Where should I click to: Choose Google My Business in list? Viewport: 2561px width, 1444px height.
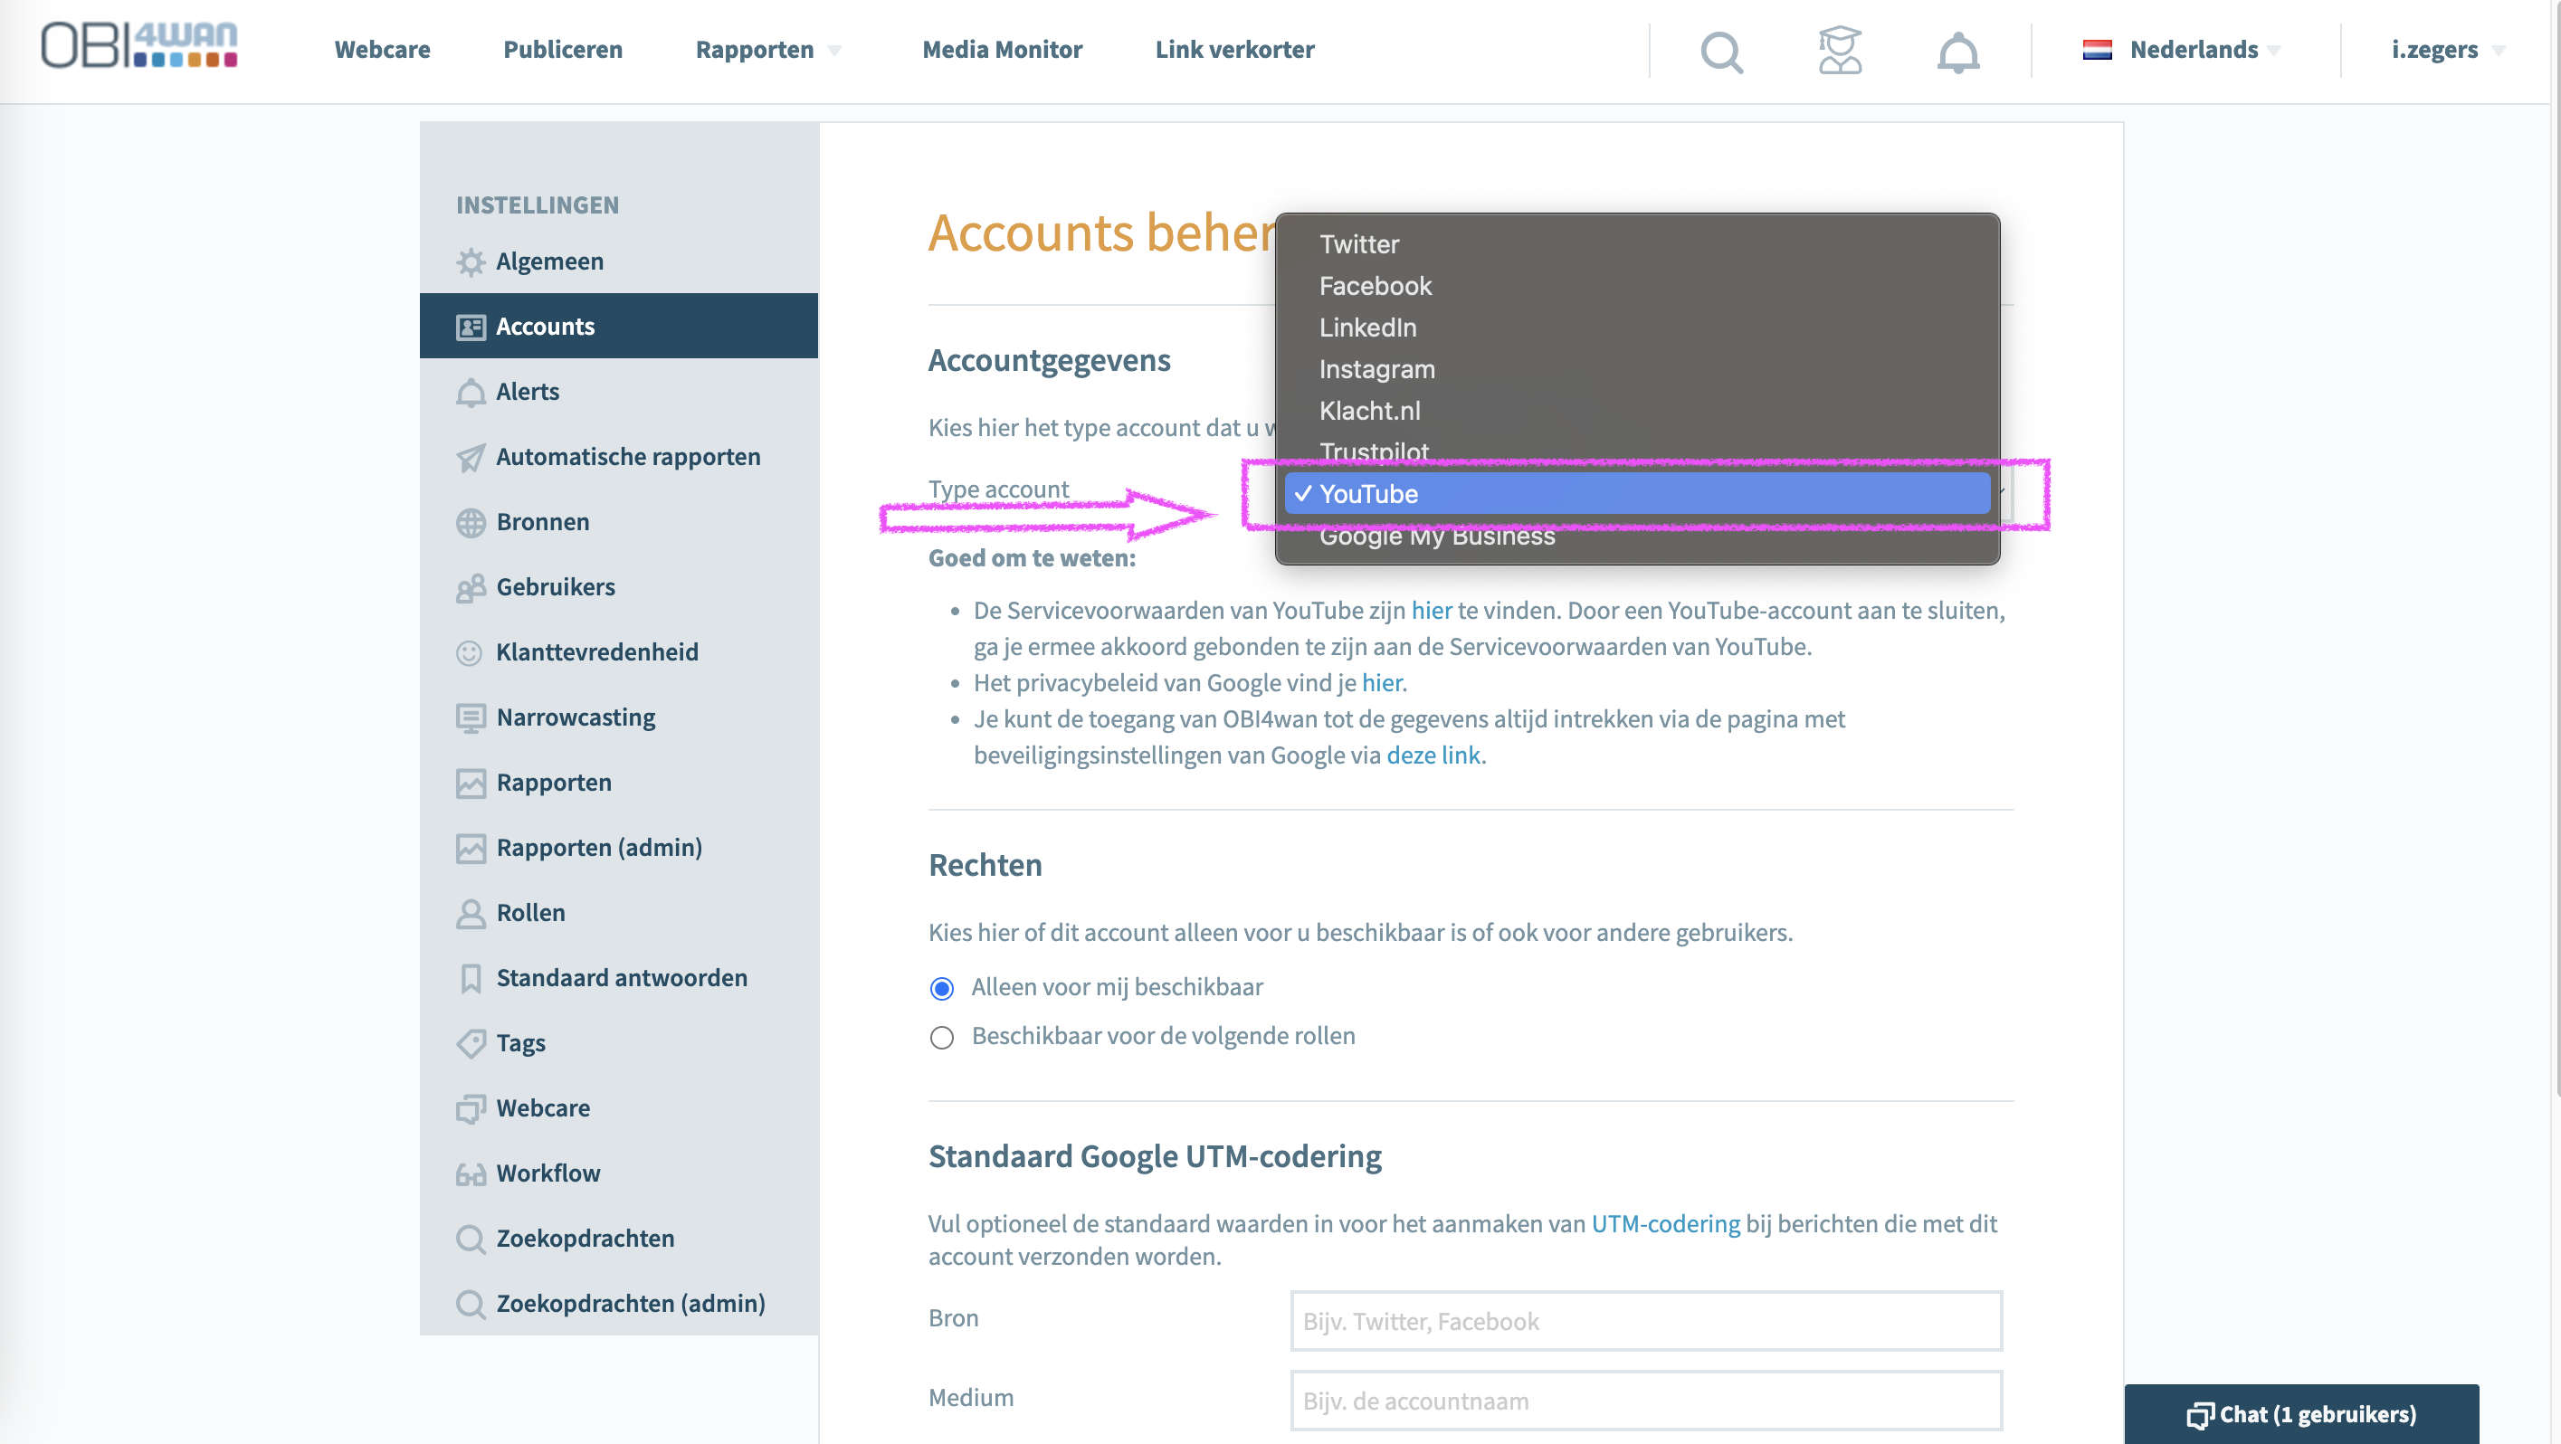(x=1636, y=537)
